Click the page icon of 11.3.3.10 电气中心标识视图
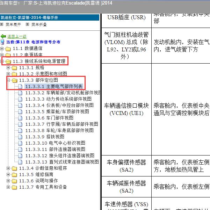 [20, 143]
